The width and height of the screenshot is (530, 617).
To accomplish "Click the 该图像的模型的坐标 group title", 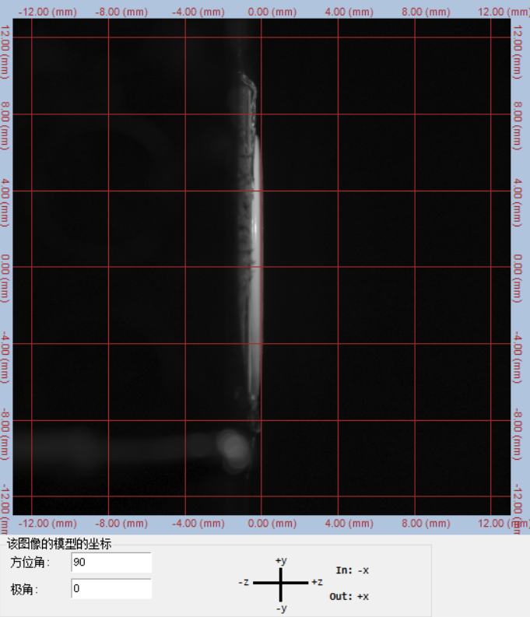I will coord(59,544).
